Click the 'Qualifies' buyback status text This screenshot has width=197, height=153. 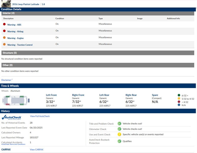[x=127, y=141]
